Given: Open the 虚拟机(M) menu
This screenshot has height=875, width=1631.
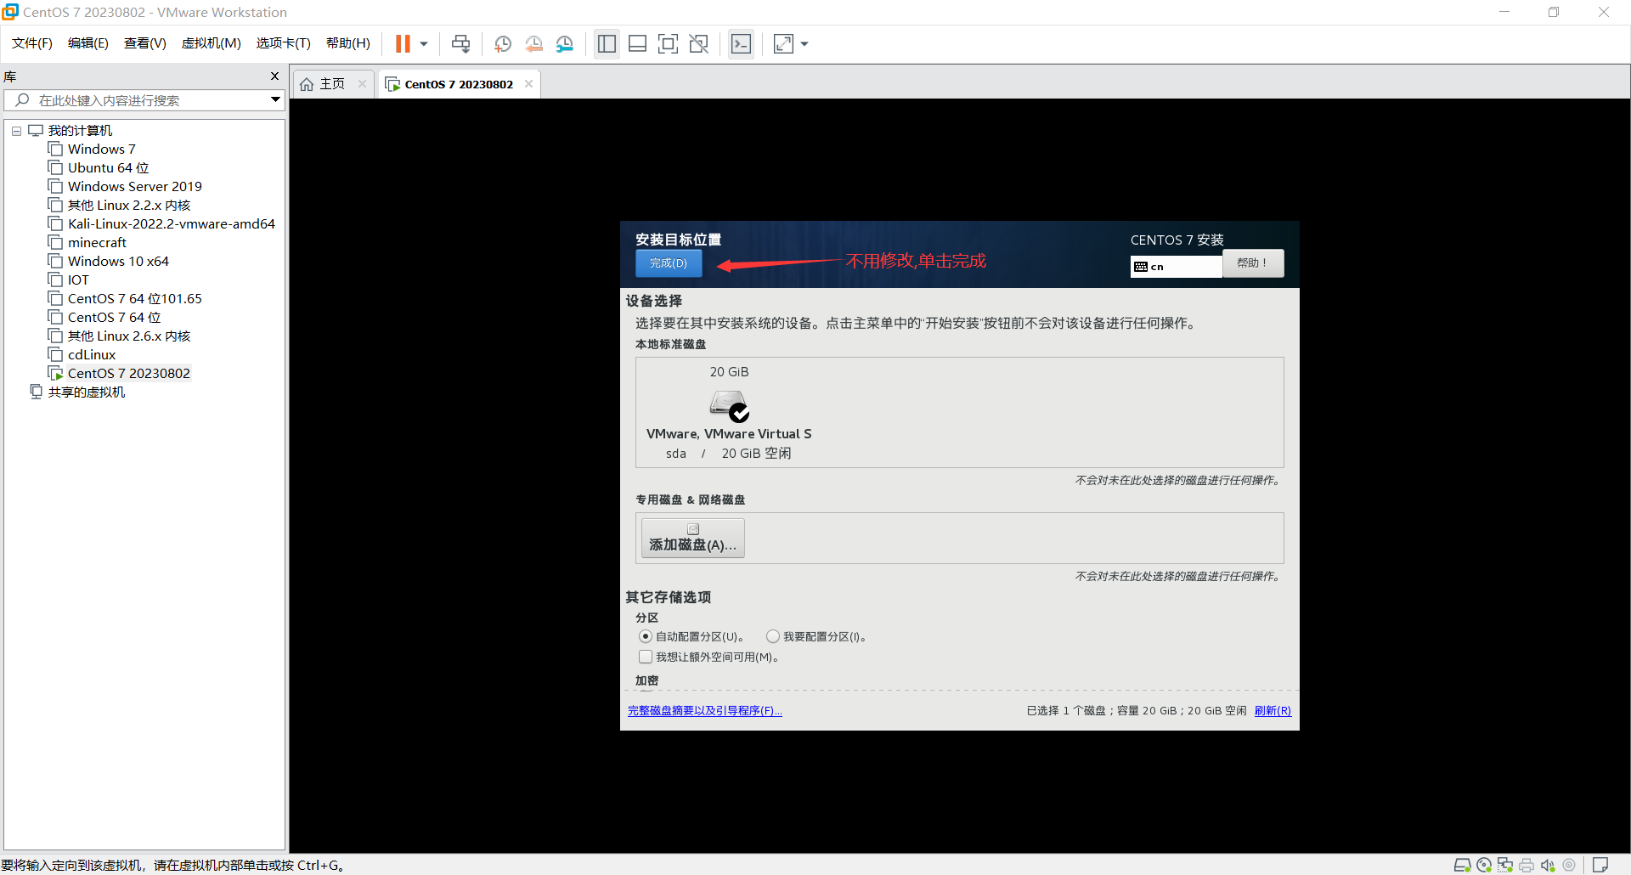Looking at the screenshot, I should point(211,43).
